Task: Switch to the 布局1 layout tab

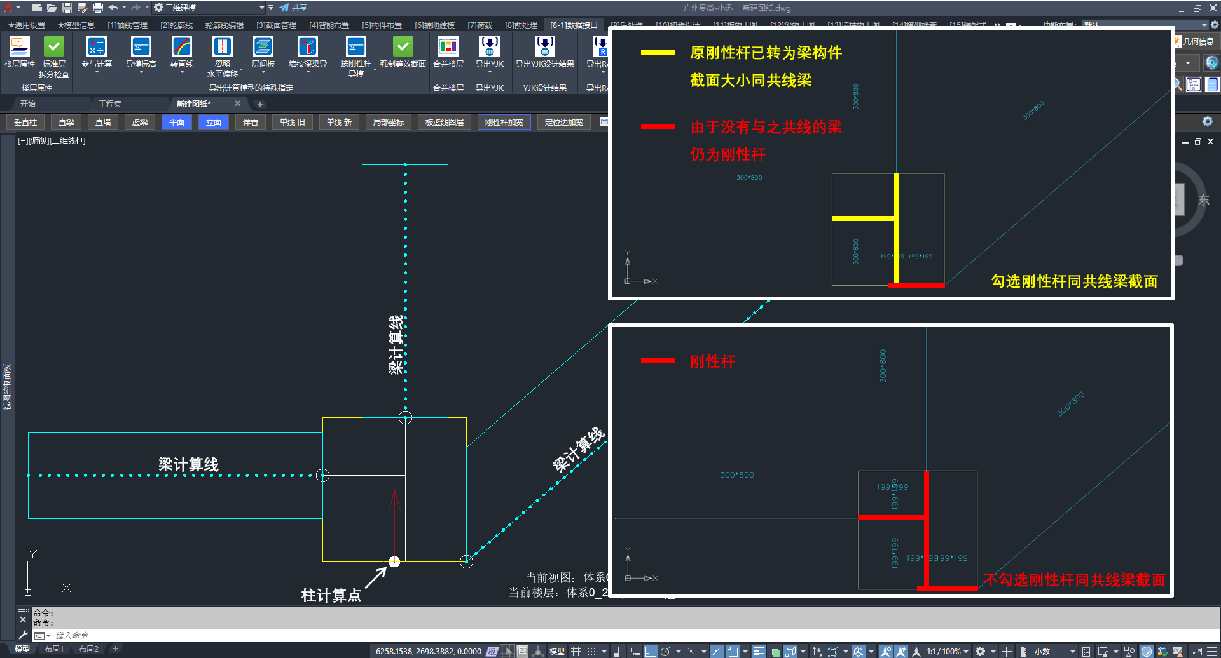Action: pos(54,648)
